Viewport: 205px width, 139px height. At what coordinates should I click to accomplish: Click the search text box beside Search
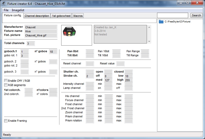173,16
